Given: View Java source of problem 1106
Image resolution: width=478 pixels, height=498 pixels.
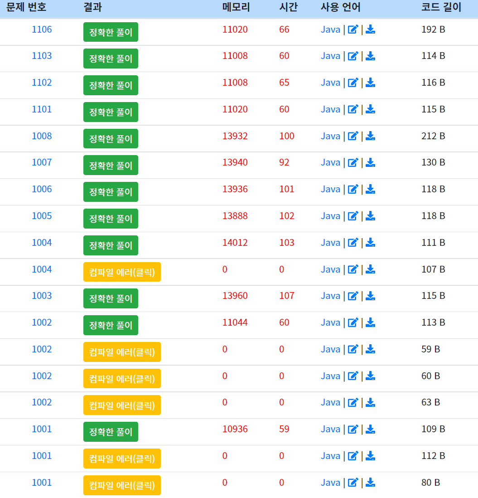Looking at the screenshot, I should [x=330, y=29].
